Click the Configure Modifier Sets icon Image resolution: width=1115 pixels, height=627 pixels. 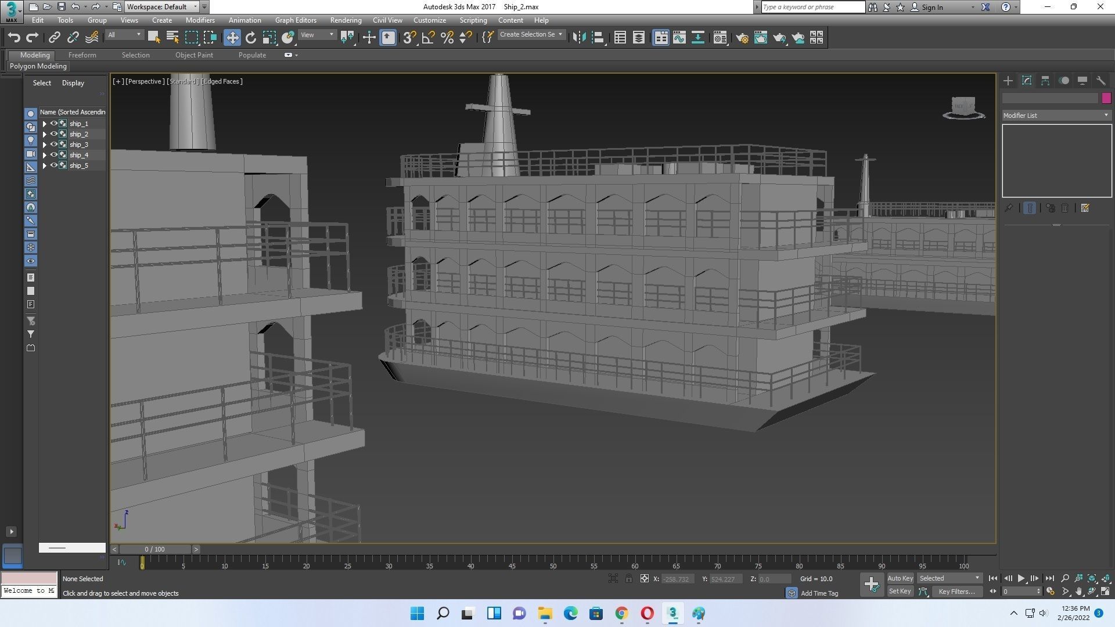1085,208
